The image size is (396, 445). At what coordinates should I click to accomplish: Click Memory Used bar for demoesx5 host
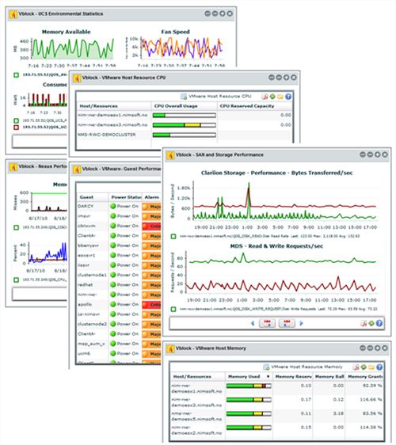coord(249,413)
